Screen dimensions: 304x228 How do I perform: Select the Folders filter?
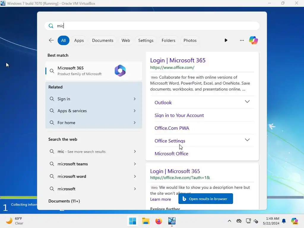(x=169, y=40)
